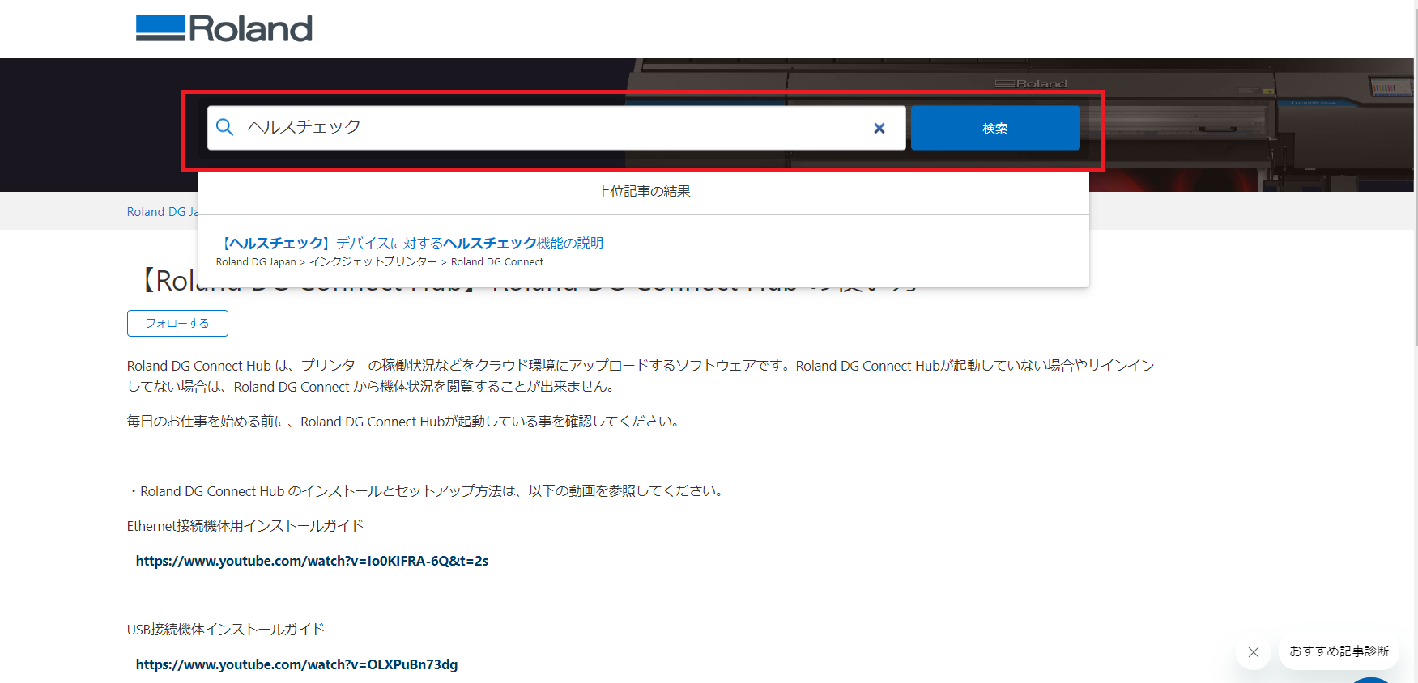Click the フォローする follow button

(177, 323)
